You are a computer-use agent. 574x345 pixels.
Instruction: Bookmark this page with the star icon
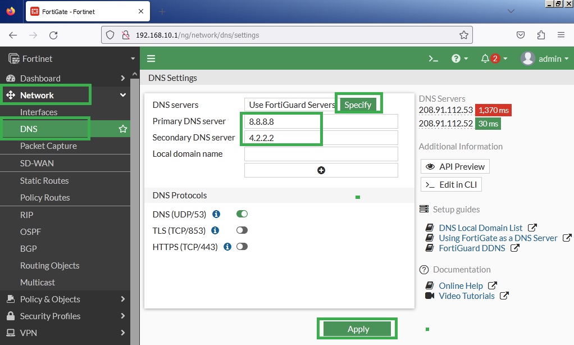tap(463, 35)
